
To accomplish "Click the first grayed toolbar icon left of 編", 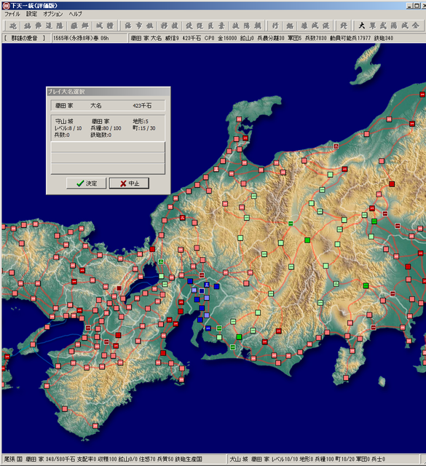I will point(13,26).
